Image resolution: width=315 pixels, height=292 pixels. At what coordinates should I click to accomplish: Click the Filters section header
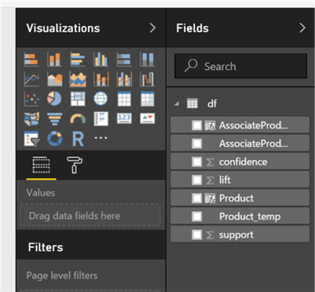46,247
